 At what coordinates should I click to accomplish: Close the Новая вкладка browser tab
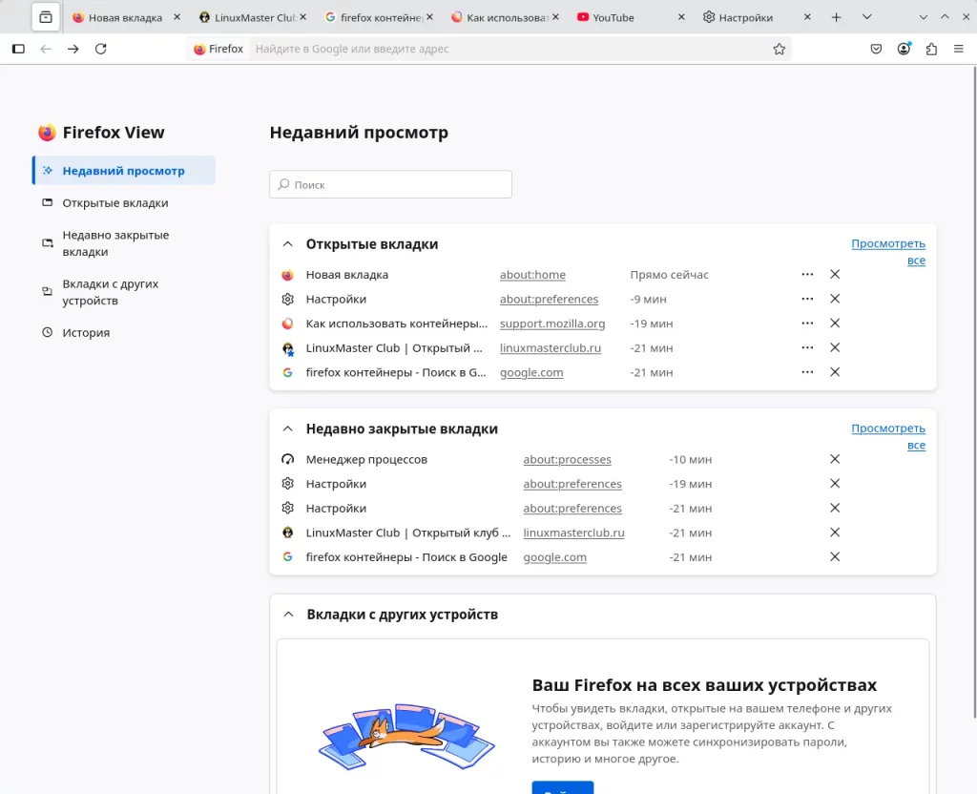click(177, 17)
